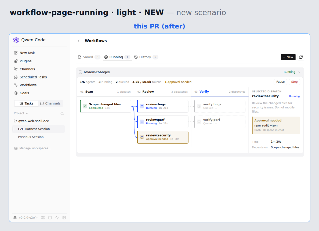Select the Scope changed files dispatch card

[x=105, y=106]
